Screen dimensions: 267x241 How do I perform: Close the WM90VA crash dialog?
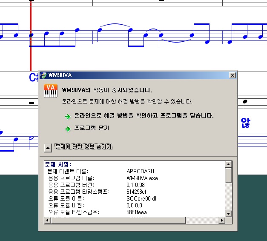233,75
